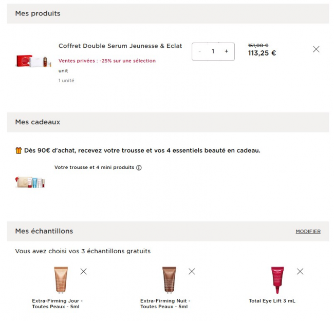The width and height of the screenshot is (334, 321).
Task: Click the gift box icon
Action: 18,150
